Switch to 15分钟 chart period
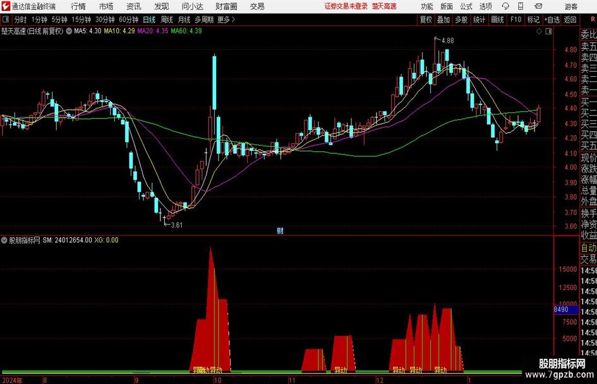Image resolution: width=597 pixels, height=384 pixels. 81,20
